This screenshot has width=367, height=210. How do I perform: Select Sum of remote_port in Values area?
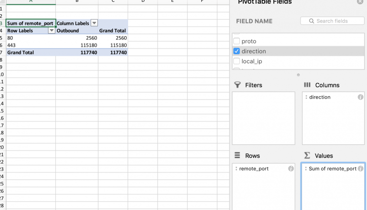(x=332, y=169)
